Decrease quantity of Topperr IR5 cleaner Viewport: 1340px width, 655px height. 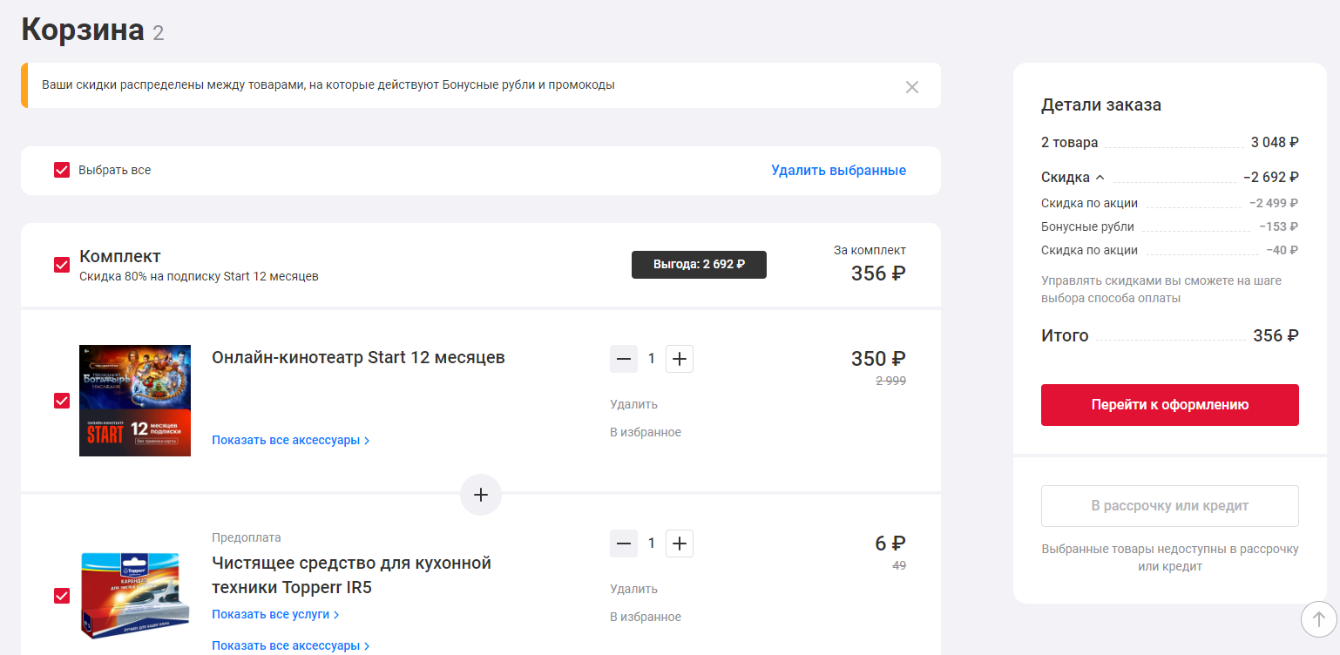[x=624, y=544]
